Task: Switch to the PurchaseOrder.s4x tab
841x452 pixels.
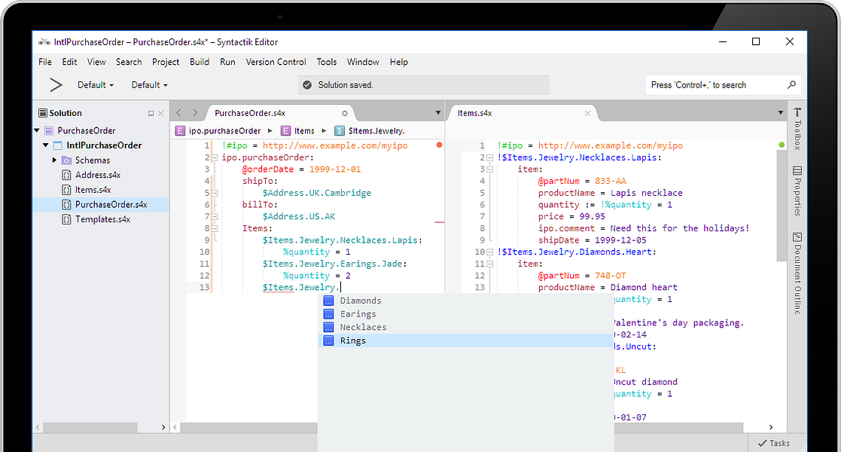Action: [250, 113]
